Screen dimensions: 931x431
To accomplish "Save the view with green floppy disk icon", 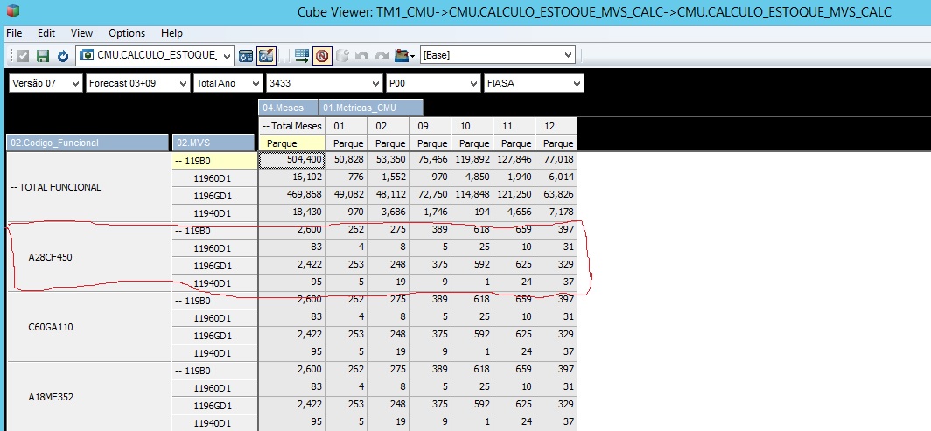I will click(43, 56).
